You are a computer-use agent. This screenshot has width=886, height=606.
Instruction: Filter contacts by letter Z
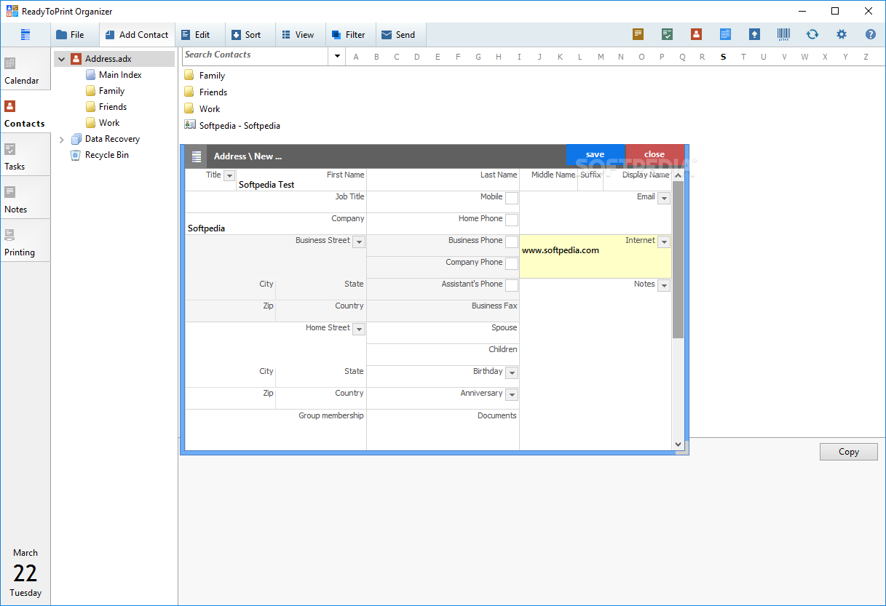(866, 57)
